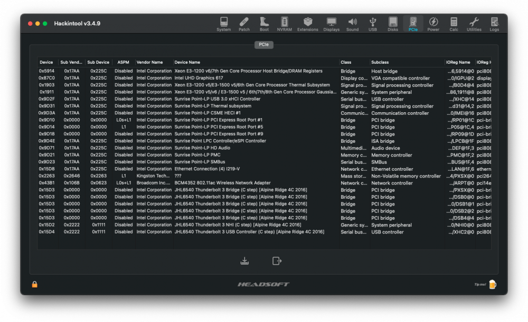Click the Host bridge subclass cell

click(384, 71)
